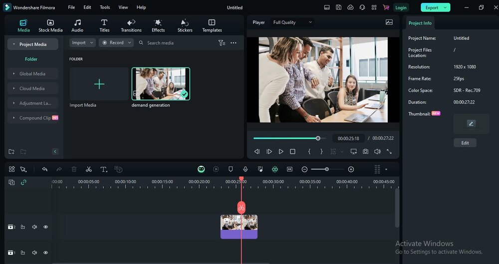Record voiceover microphone icon

coord(246,169)
